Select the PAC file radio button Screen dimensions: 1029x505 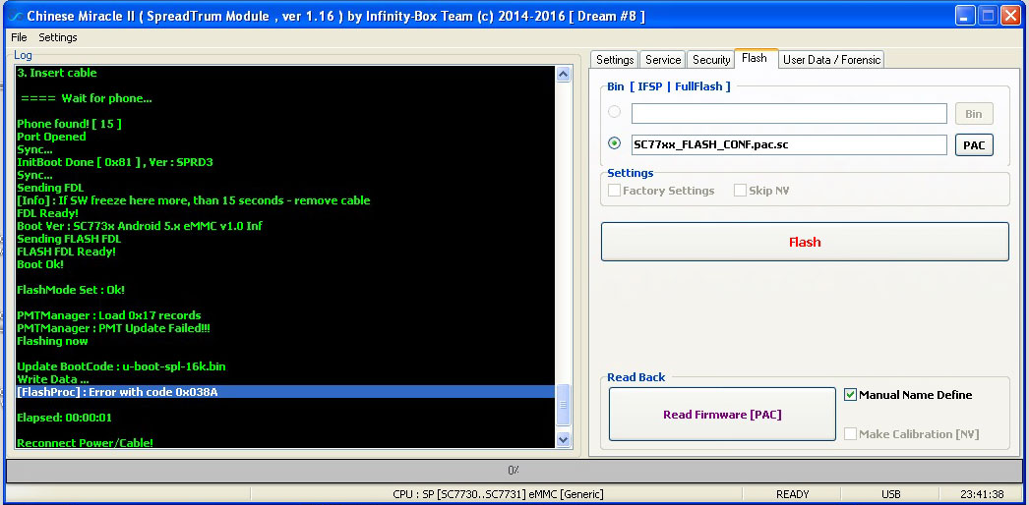pyautogui.click(x=614, y=142)
